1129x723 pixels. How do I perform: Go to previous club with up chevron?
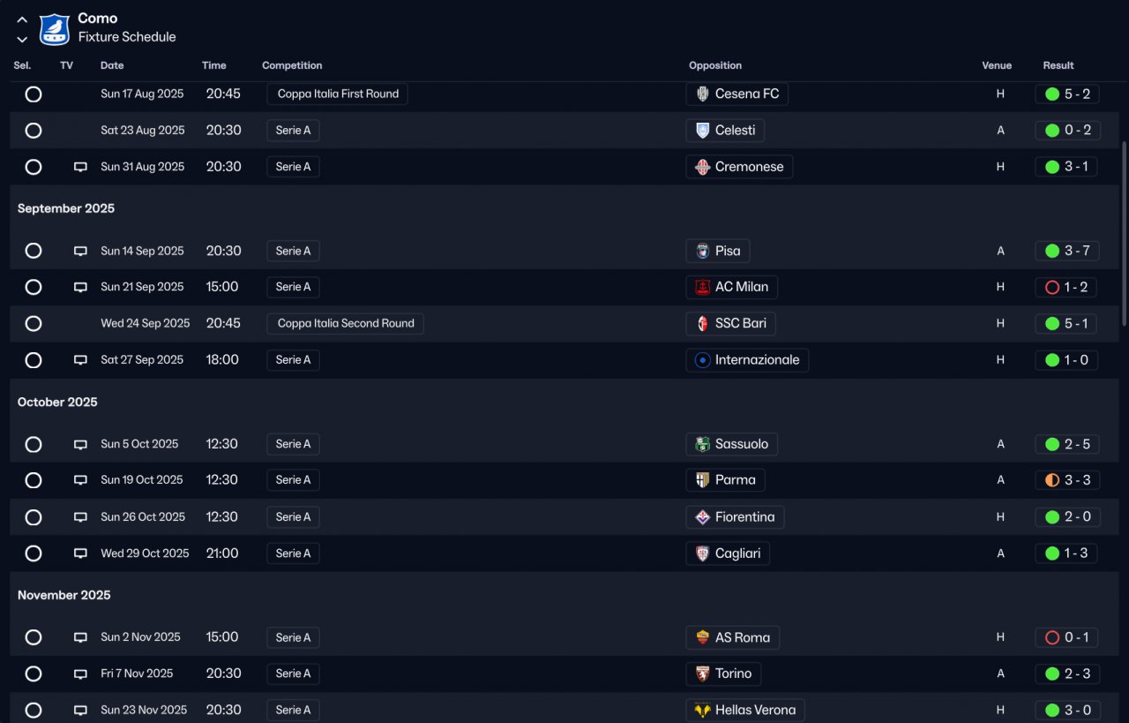pos(22,19)
